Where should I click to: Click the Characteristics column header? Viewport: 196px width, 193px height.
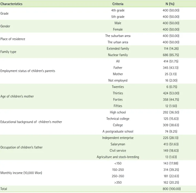click(11, 4)
